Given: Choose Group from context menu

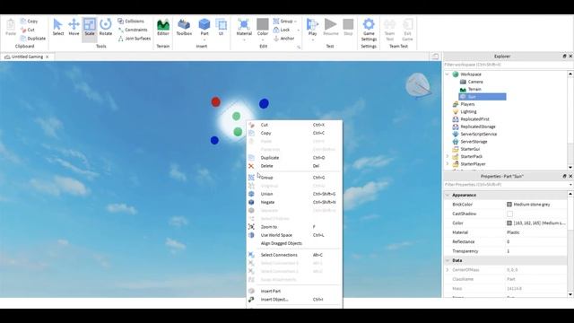Looking at the screenshot, I should pyautogui.click(x=294, y=178).
